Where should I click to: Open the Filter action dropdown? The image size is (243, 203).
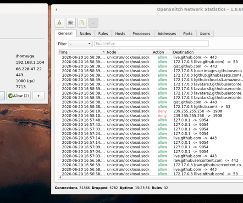pos(81,44)
